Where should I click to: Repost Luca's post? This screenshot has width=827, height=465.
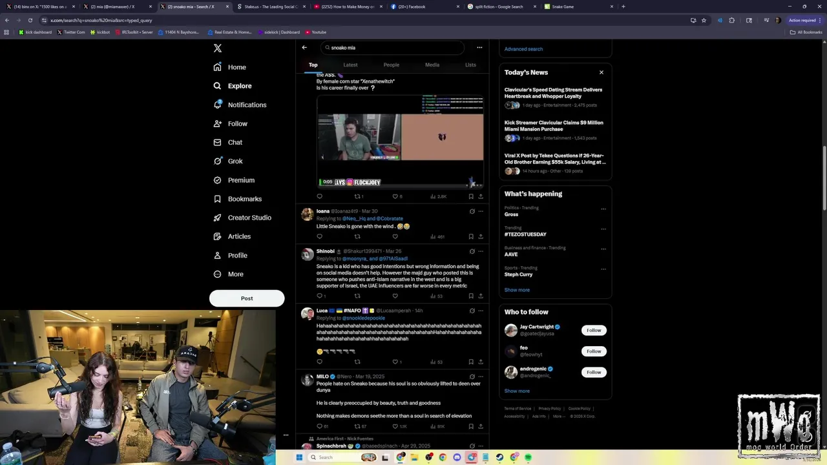357,362
